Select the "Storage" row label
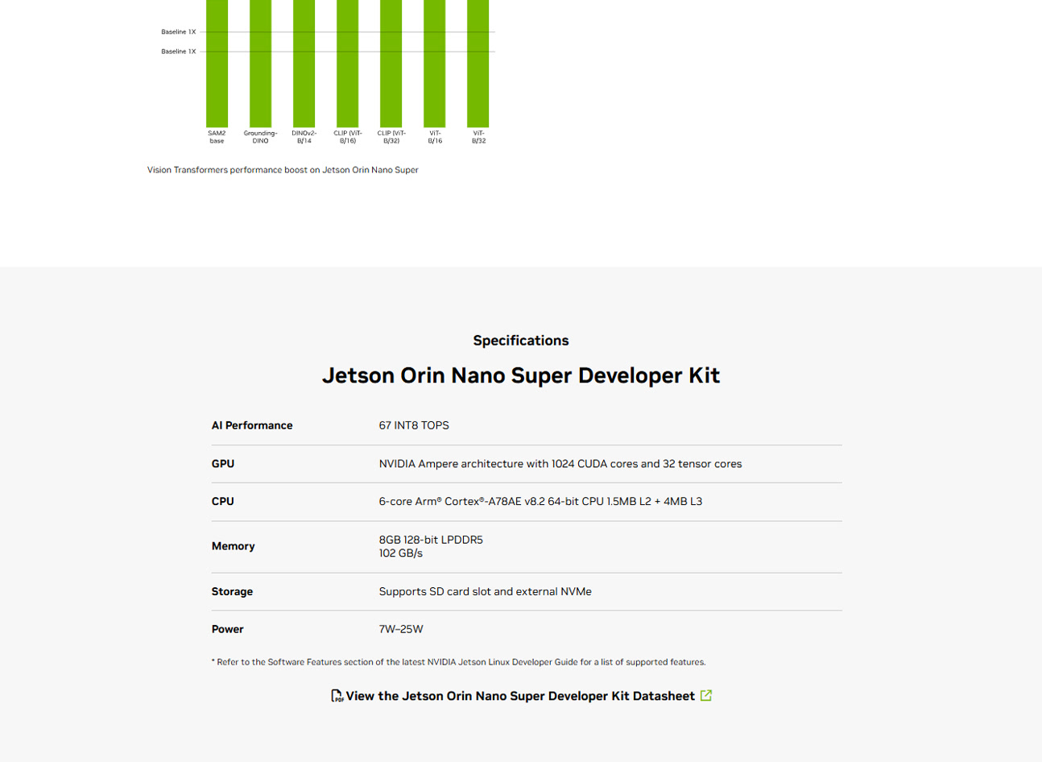1042x762 pixels. point(232,591)
